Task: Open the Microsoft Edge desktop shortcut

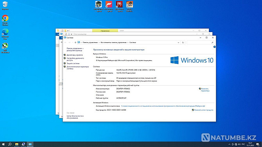Action: (x=5, y=34)
